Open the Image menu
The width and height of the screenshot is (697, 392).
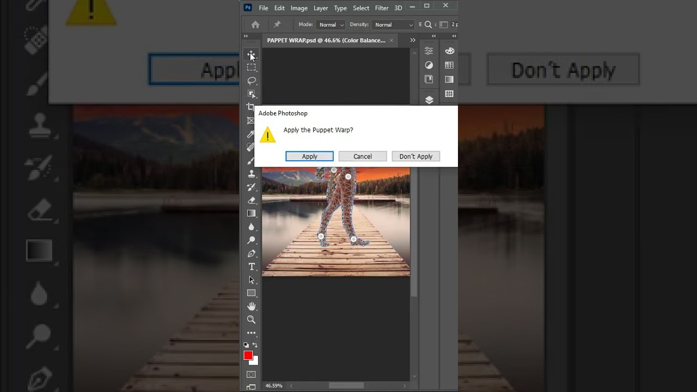299,8
